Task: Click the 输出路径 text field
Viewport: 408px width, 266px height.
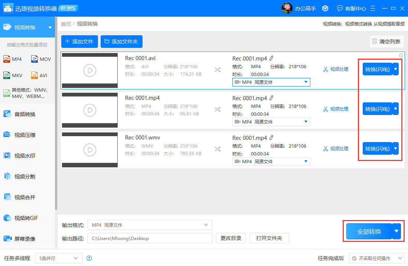Action: coord(150,238)
